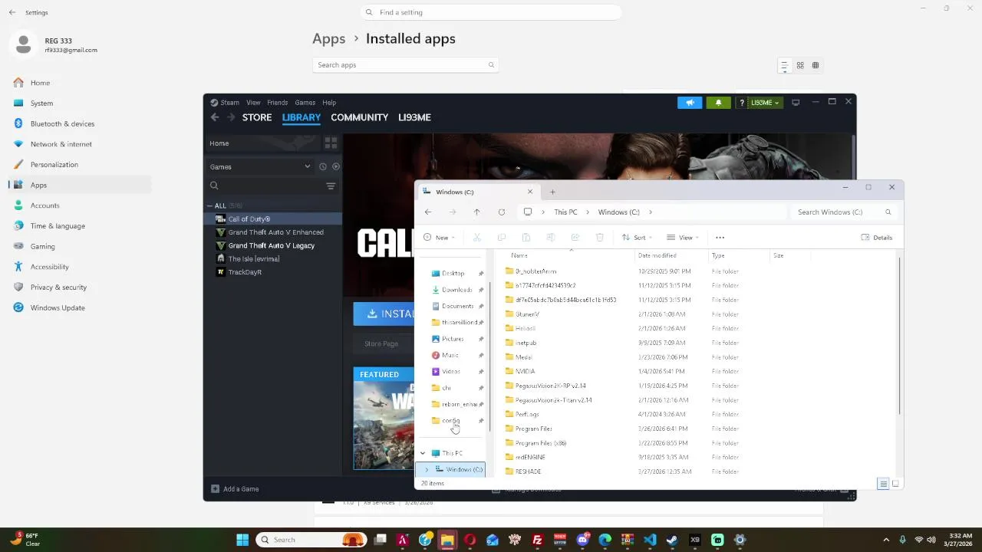Open the Steam Games category dropdown
Viewport: 982px width, 552px height.
pyautogui.click(x=260, y=166)
